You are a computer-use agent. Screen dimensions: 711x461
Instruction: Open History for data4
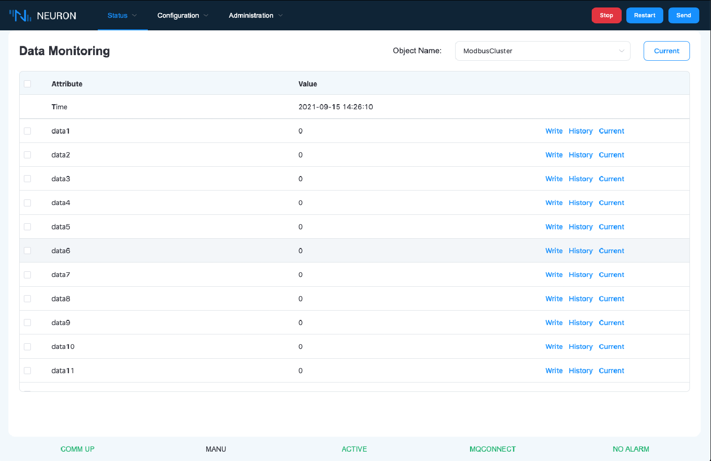coord(580,203)
